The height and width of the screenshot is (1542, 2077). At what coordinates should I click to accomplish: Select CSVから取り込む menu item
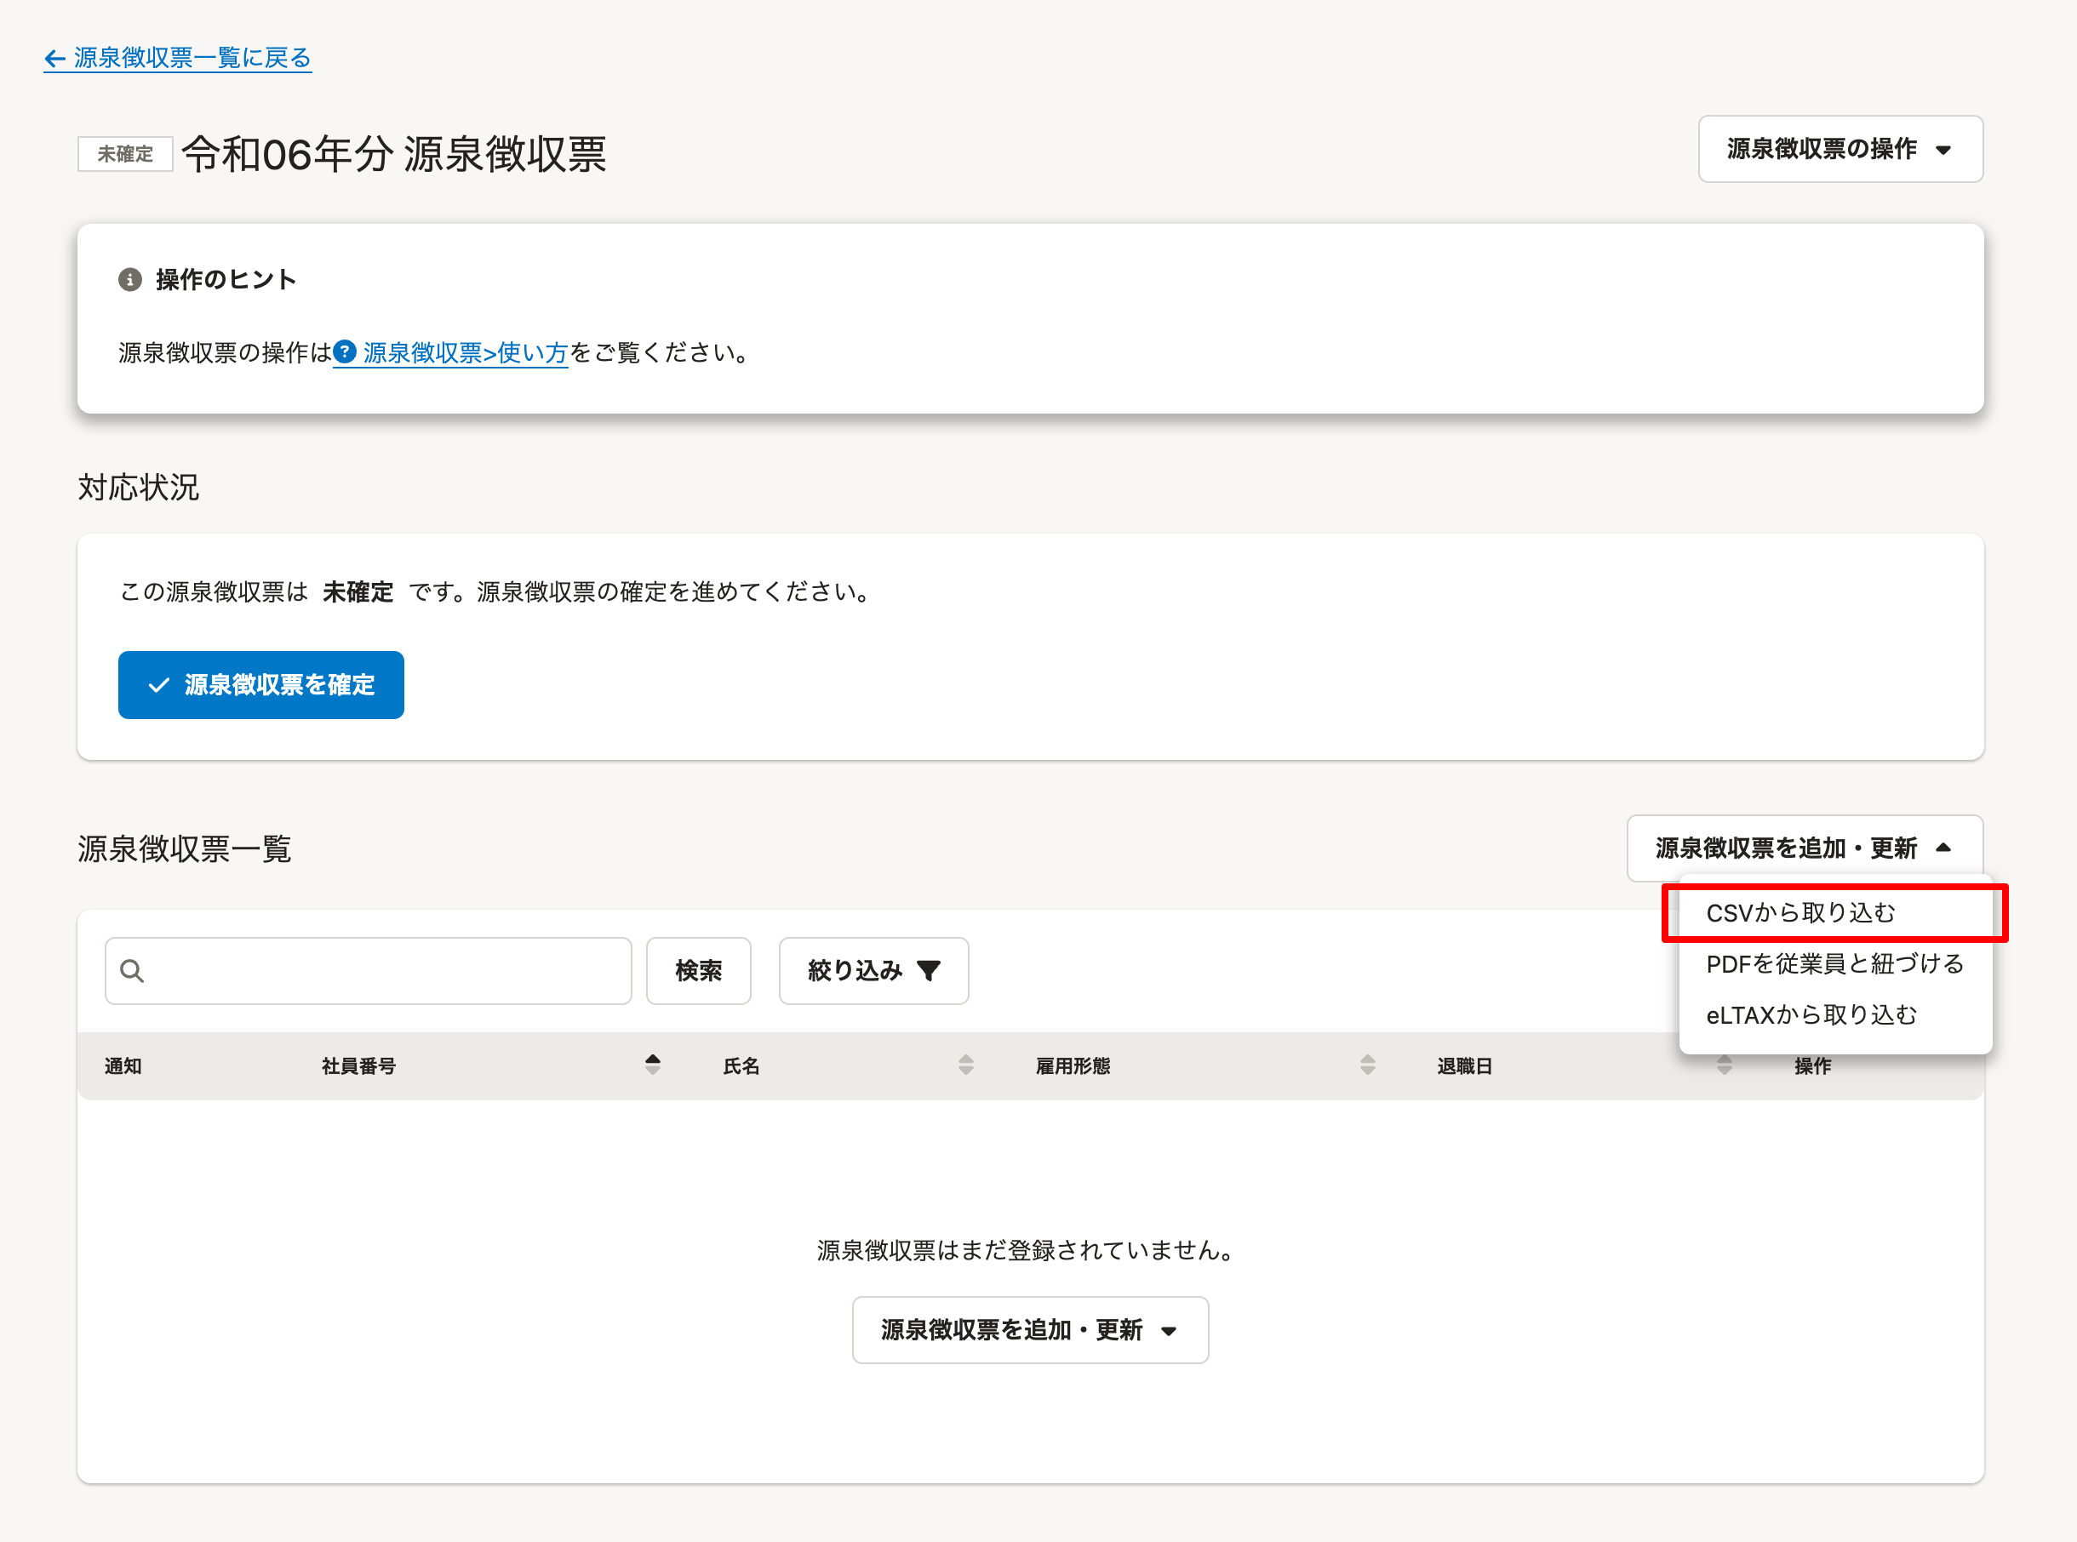coord(1834,913)
